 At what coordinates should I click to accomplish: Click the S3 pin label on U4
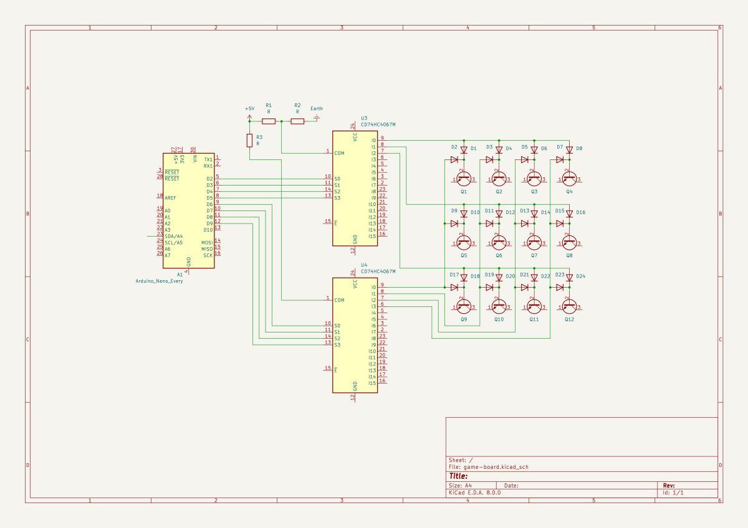pyautogui.click(x=337, y=344)
